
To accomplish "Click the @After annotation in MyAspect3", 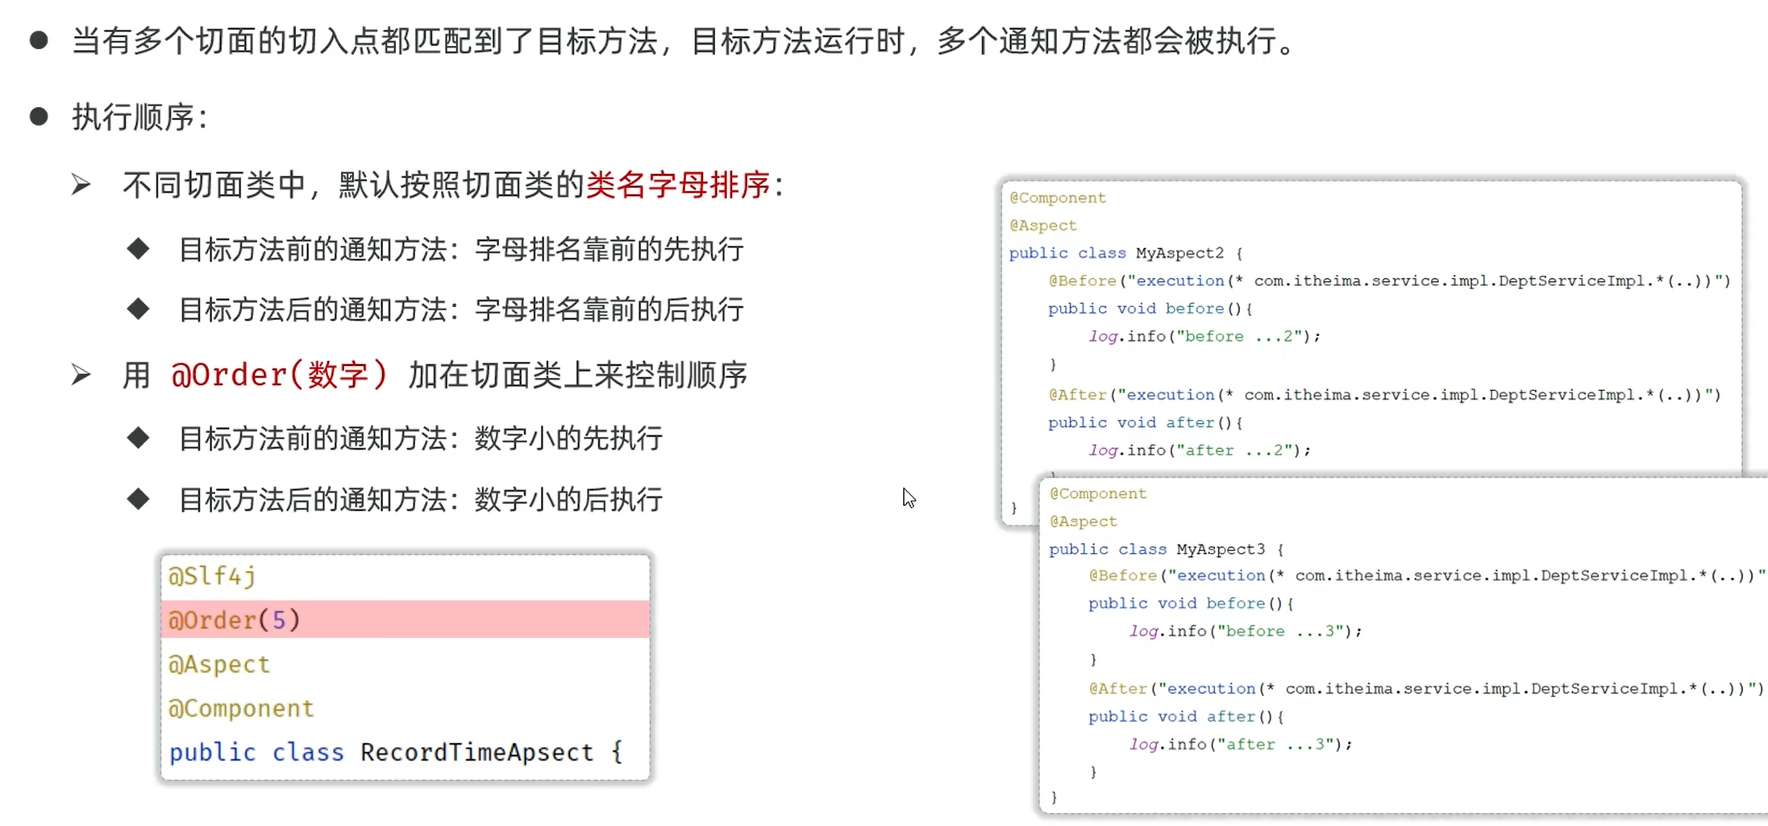I will point(1118,688).
